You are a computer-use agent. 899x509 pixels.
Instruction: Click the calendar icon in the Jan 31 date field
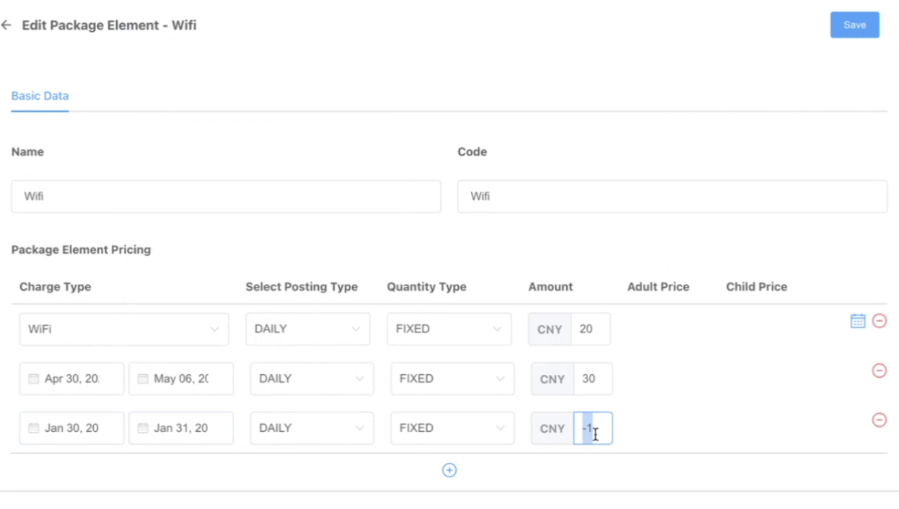(x=143, y=428)
